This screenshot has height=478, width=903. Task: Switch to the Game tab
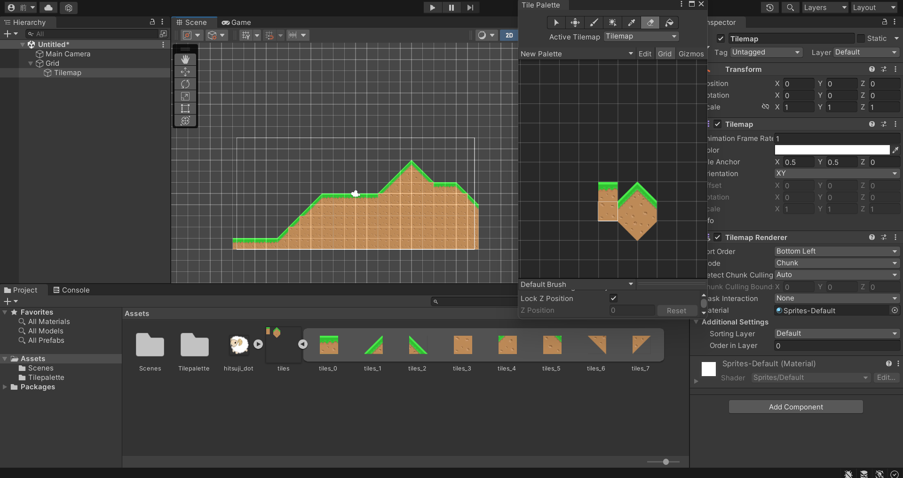237,23
